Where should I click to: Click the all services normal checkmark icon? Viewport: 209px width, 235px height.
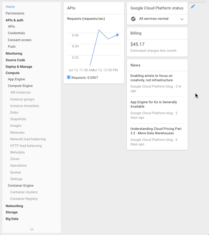point(133,19)
